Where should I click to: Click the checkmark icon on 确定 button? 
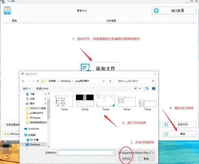coord(166,134)
